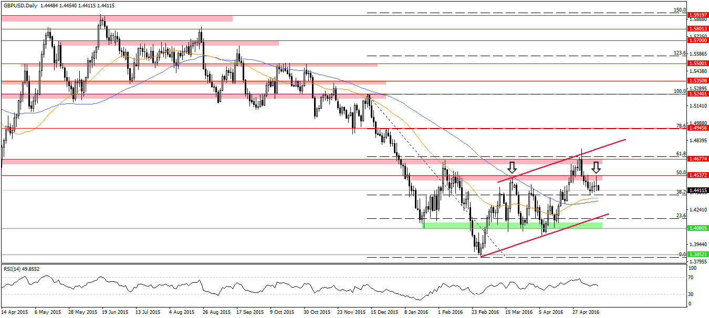Select the green support zone rectangle
709x318 pixels.
pos(512,225)
